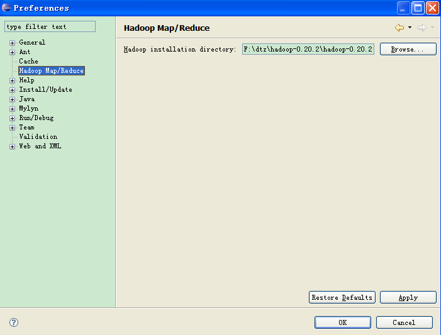The height and width of the screenshot is (335, 441).
Task: Expand the Mylyn tree node
Action: click(x=12, y=109)
